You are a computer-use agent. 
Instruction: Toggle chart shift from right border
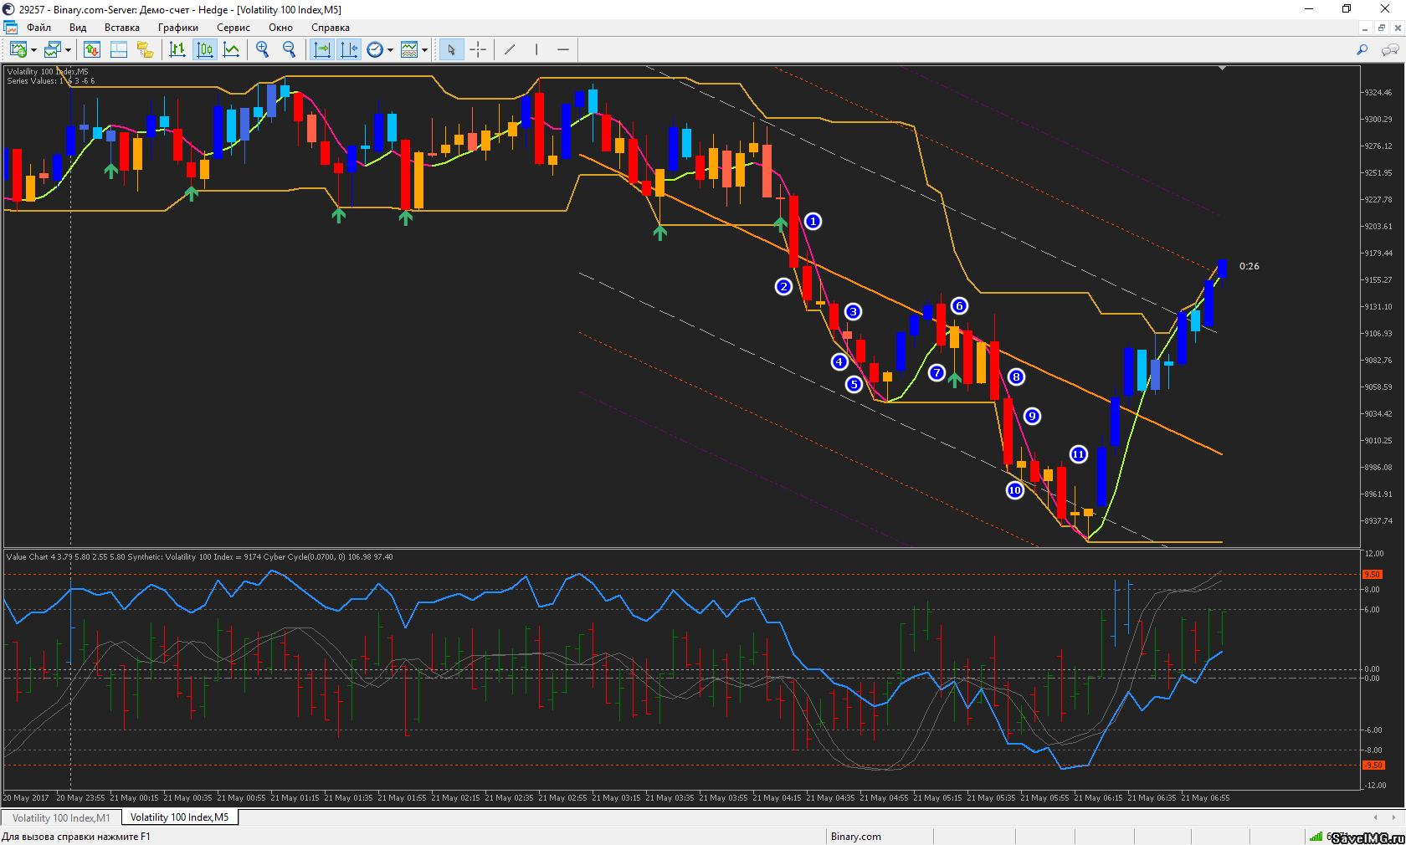[349, 50]
